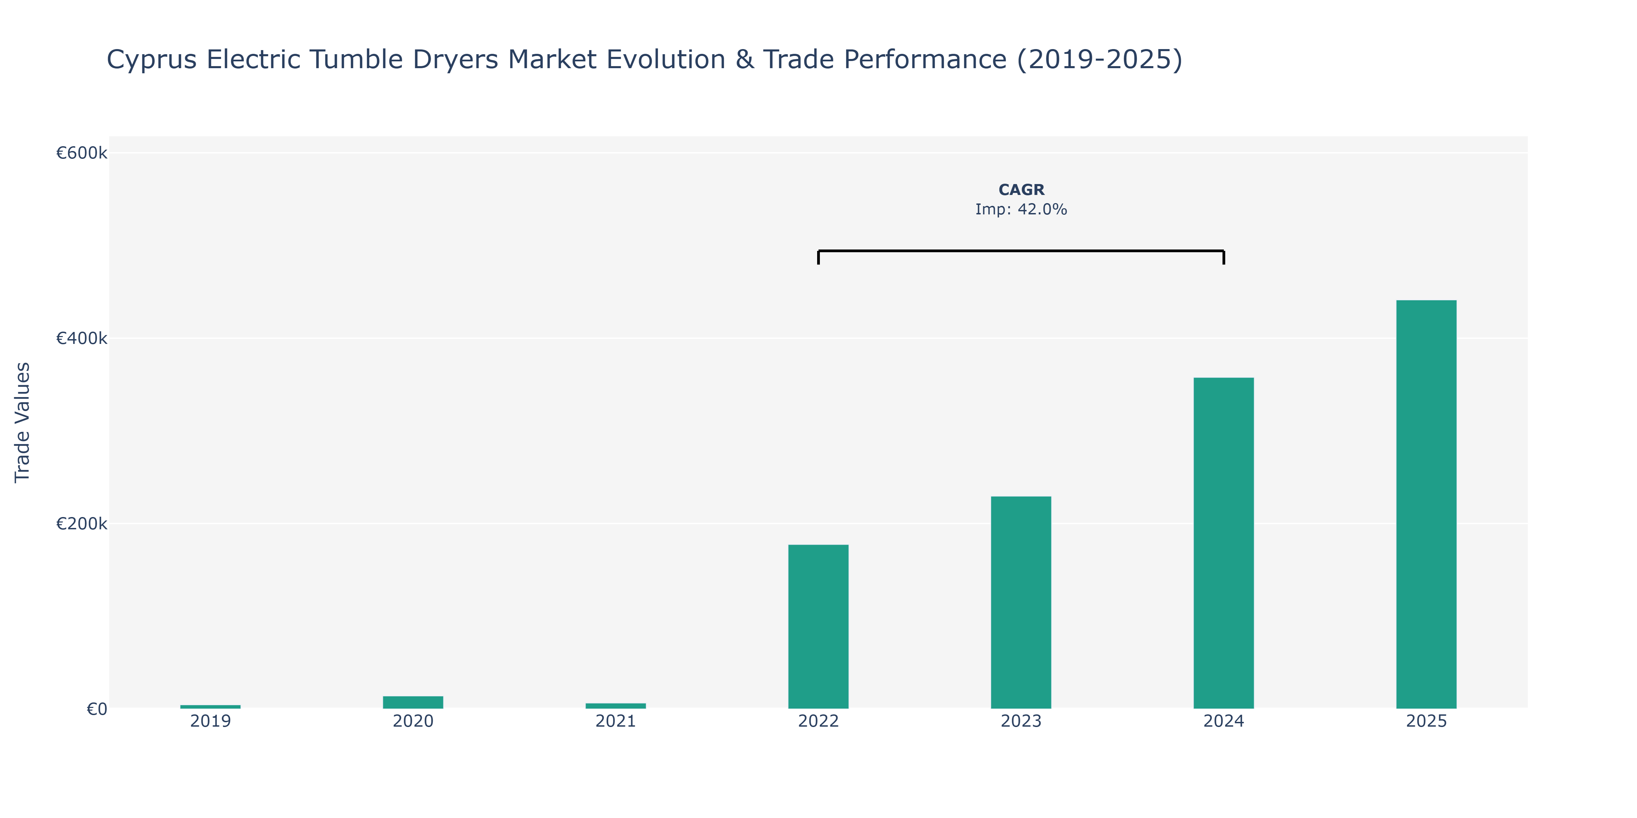
Task: Select the 2024 bar in the chart
Action: click(1224, 543)
